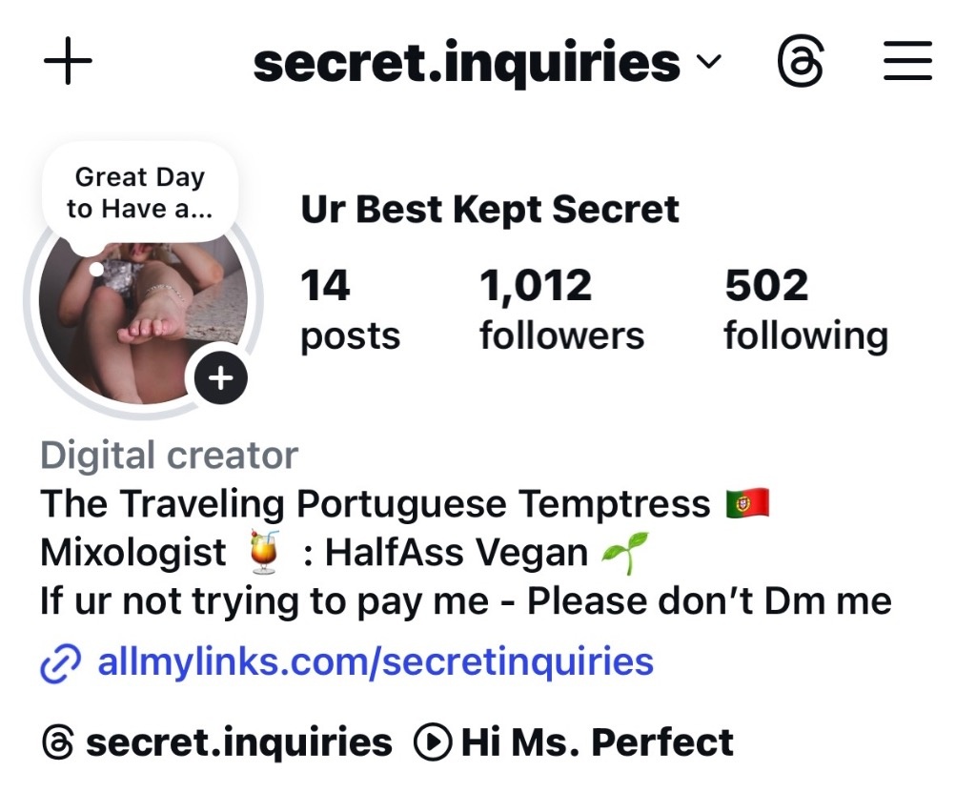Viewport: 976px width, 792px height.
Task: Open the secret.inquiries Threads profile link
Action: coord(239,742)
